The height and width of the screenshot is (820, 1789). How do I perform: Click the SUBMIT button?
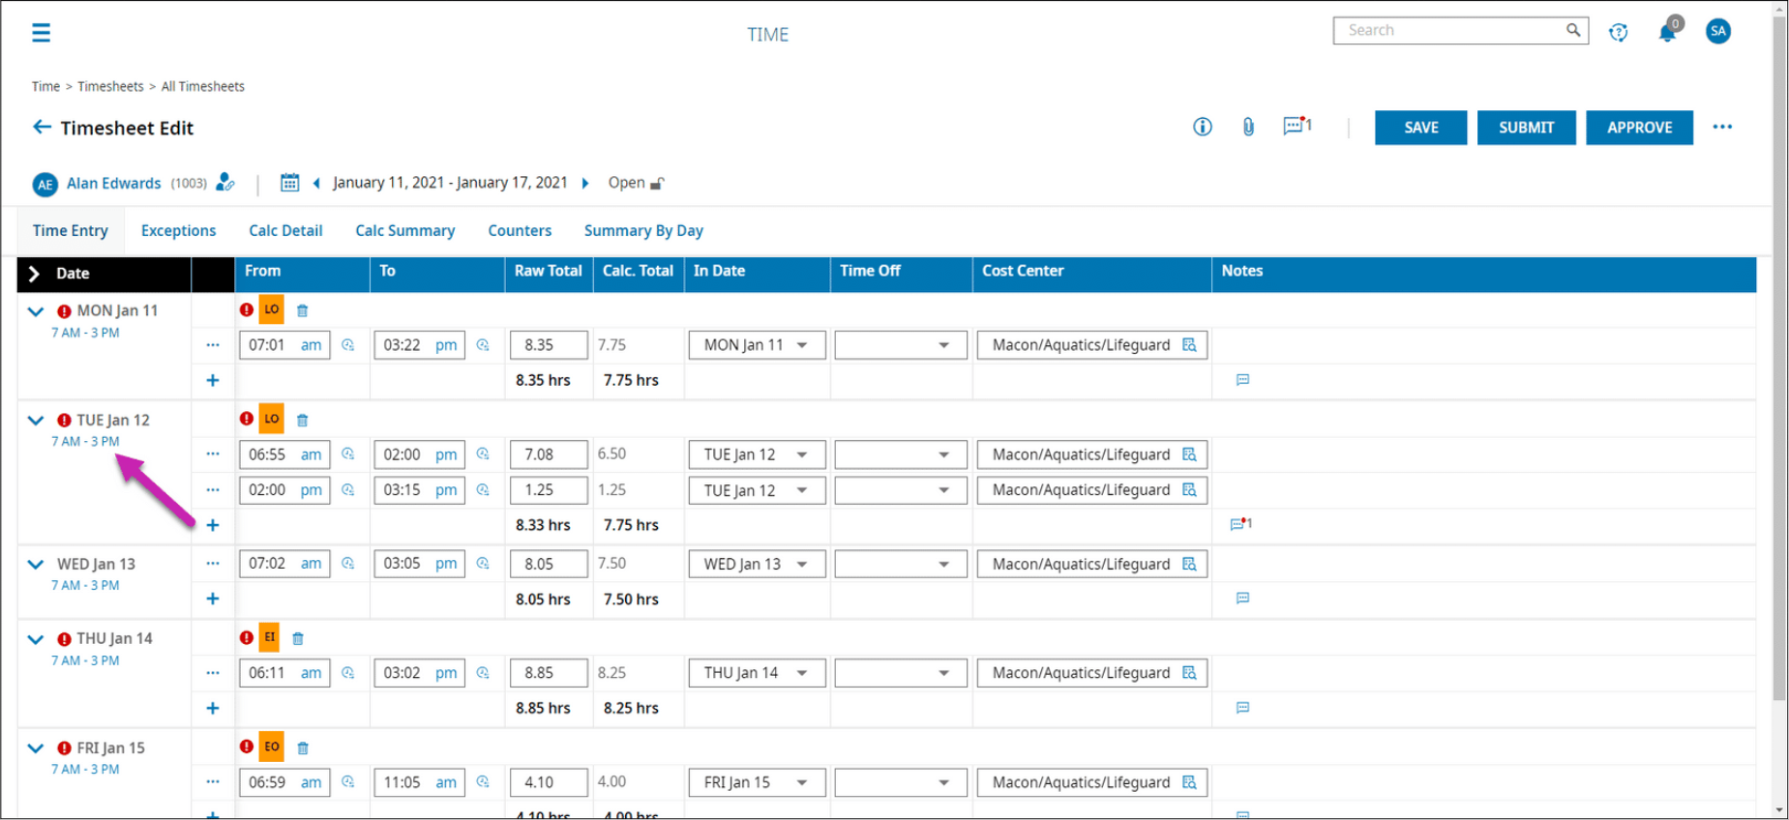1526,128
